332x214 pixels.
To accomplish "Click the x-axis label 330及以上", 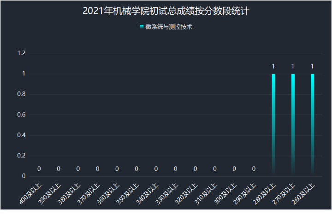I will point(167,194).
